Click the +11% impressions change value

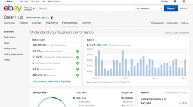pyautogui.click(x=183, y=103)
